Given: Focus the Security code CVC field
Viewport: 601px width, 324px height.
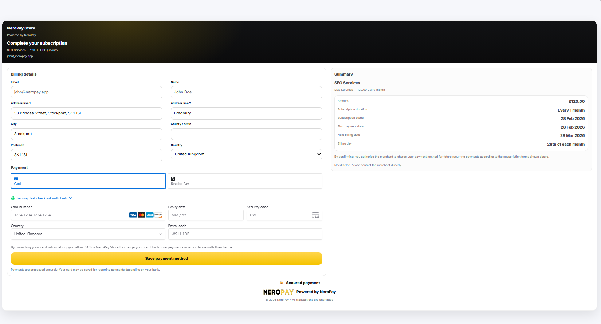Looking at the screenshot, I should [x=279, y=215].
